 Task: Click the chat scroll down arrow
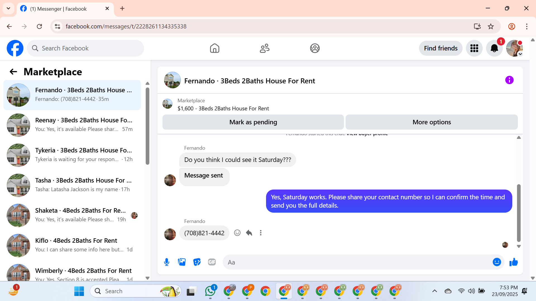(x=519, y=246)
